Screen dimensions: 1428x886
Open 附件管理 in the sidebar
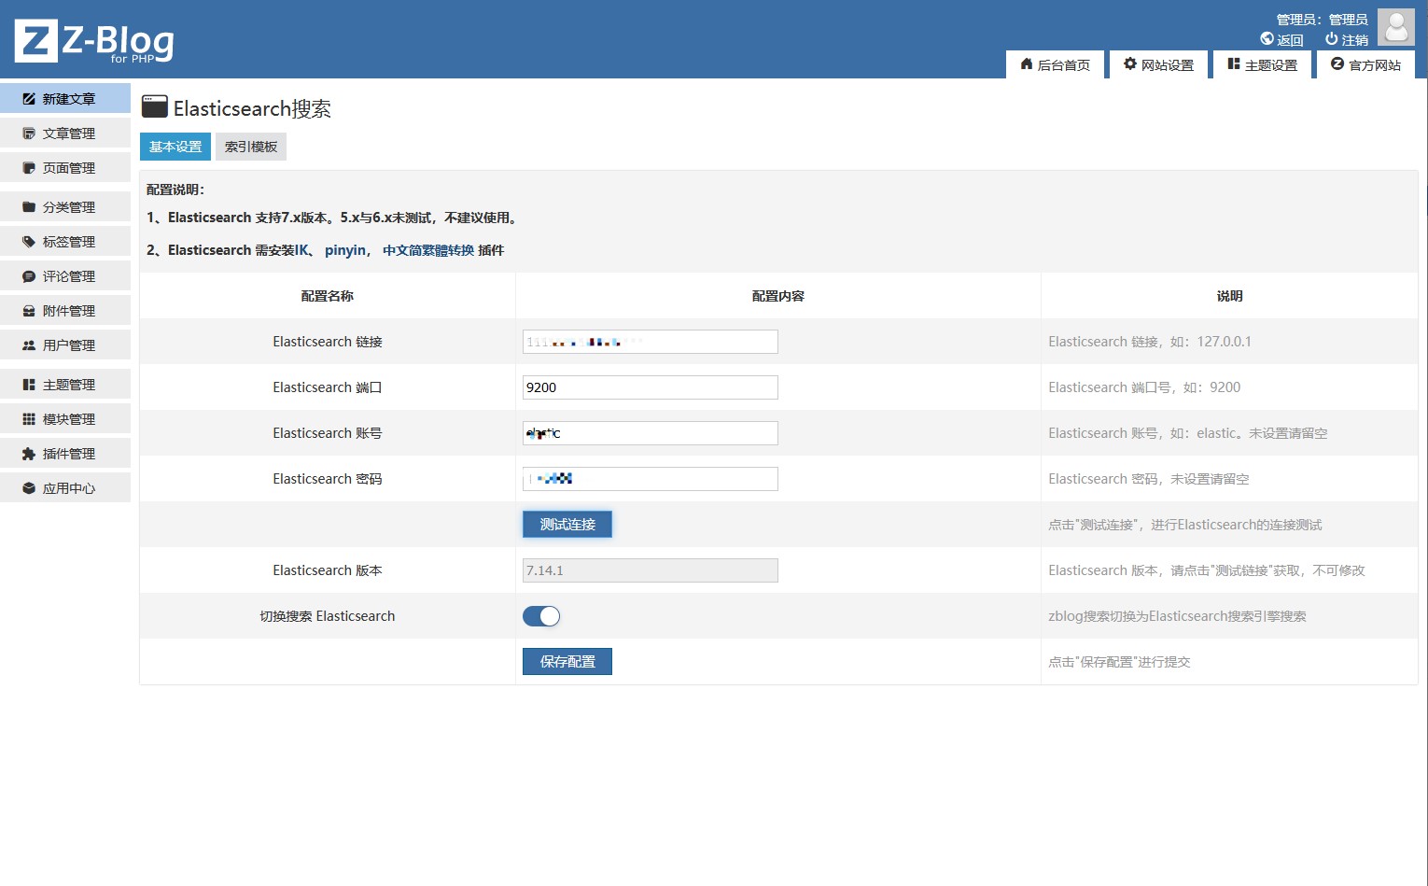click(x=65, y=311)
